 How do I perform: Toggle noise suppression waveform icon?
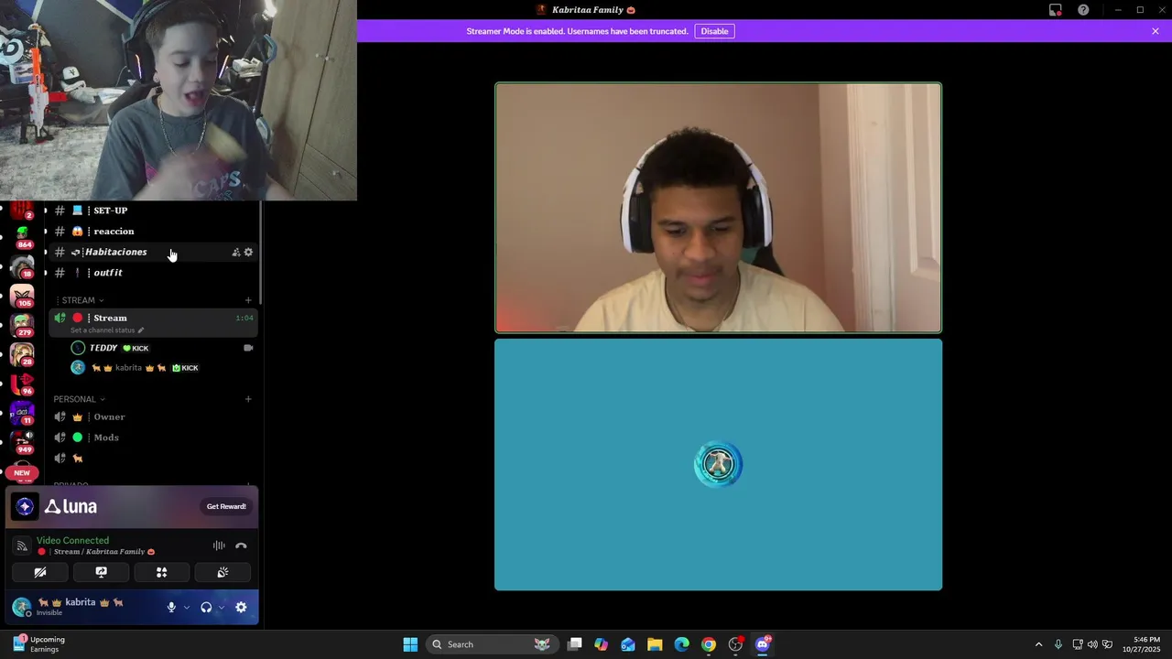click(x=219, y=546)
